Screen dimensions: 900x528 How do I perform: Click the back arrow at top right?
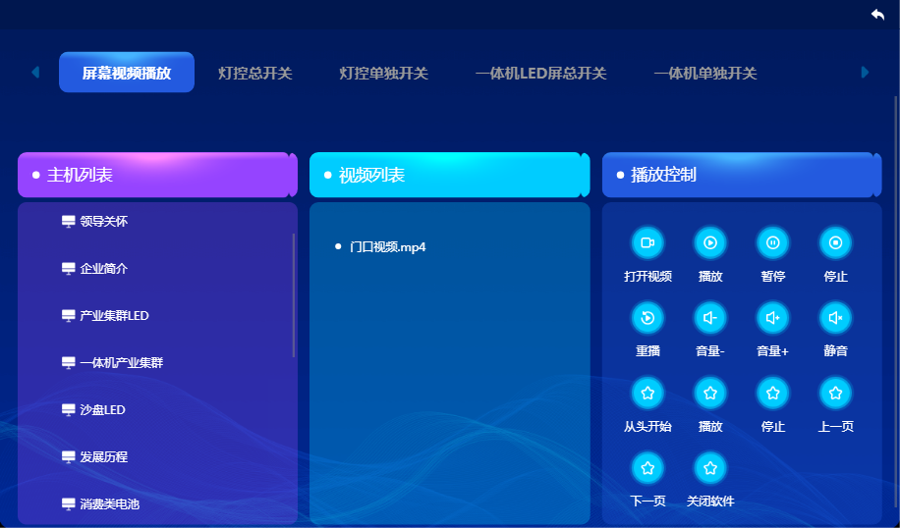point(877,14)
